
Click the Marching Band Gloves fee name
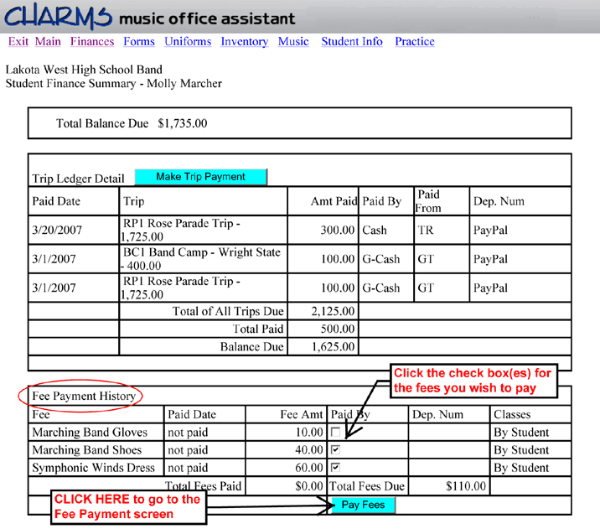pos(90,432)
